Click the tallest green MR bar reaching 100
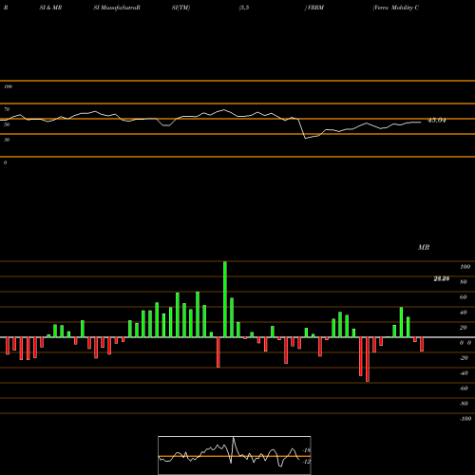 tap(225, 299)
